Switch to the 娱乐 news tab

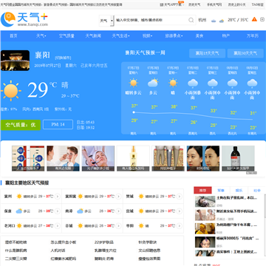click(x=239, y=191)
